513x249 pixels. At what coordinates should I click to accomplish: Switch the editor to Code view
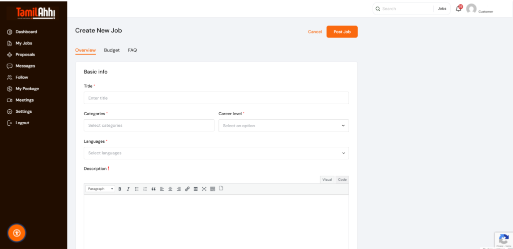[x=342, y=179]
